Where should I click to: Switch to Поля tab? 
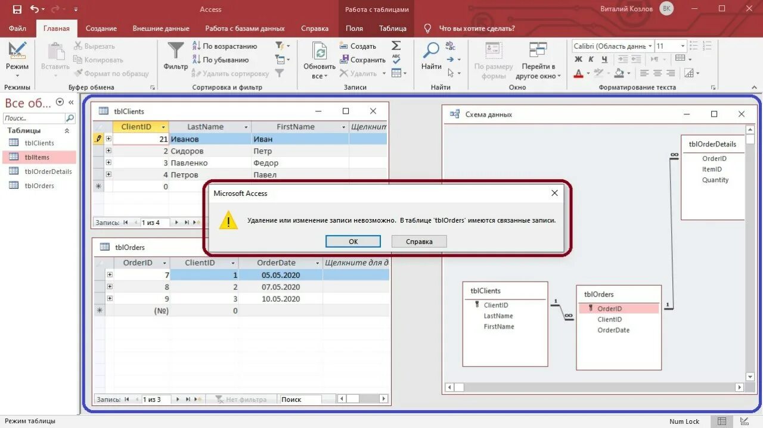click(354, 28)
